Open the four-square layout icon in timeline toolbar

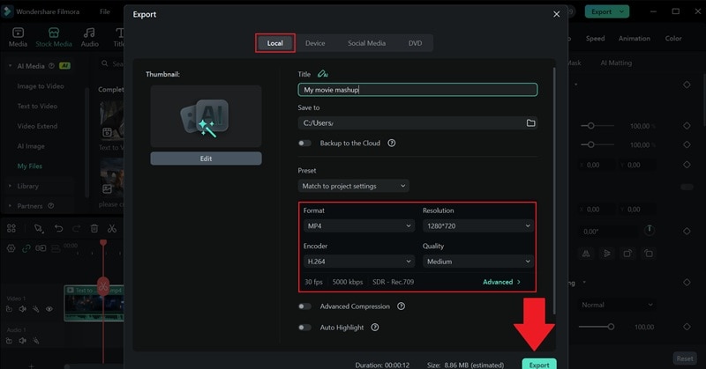click(11, 228)
